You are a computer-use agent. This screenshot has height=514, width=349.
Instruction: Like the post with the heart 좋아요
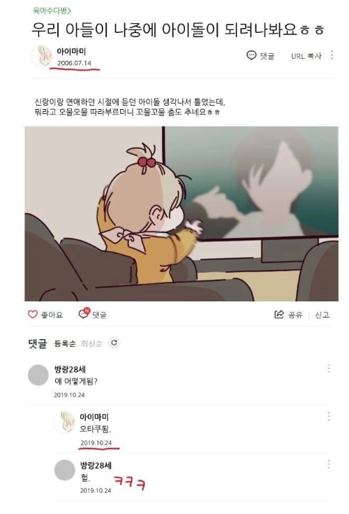[x=33, y=315]
